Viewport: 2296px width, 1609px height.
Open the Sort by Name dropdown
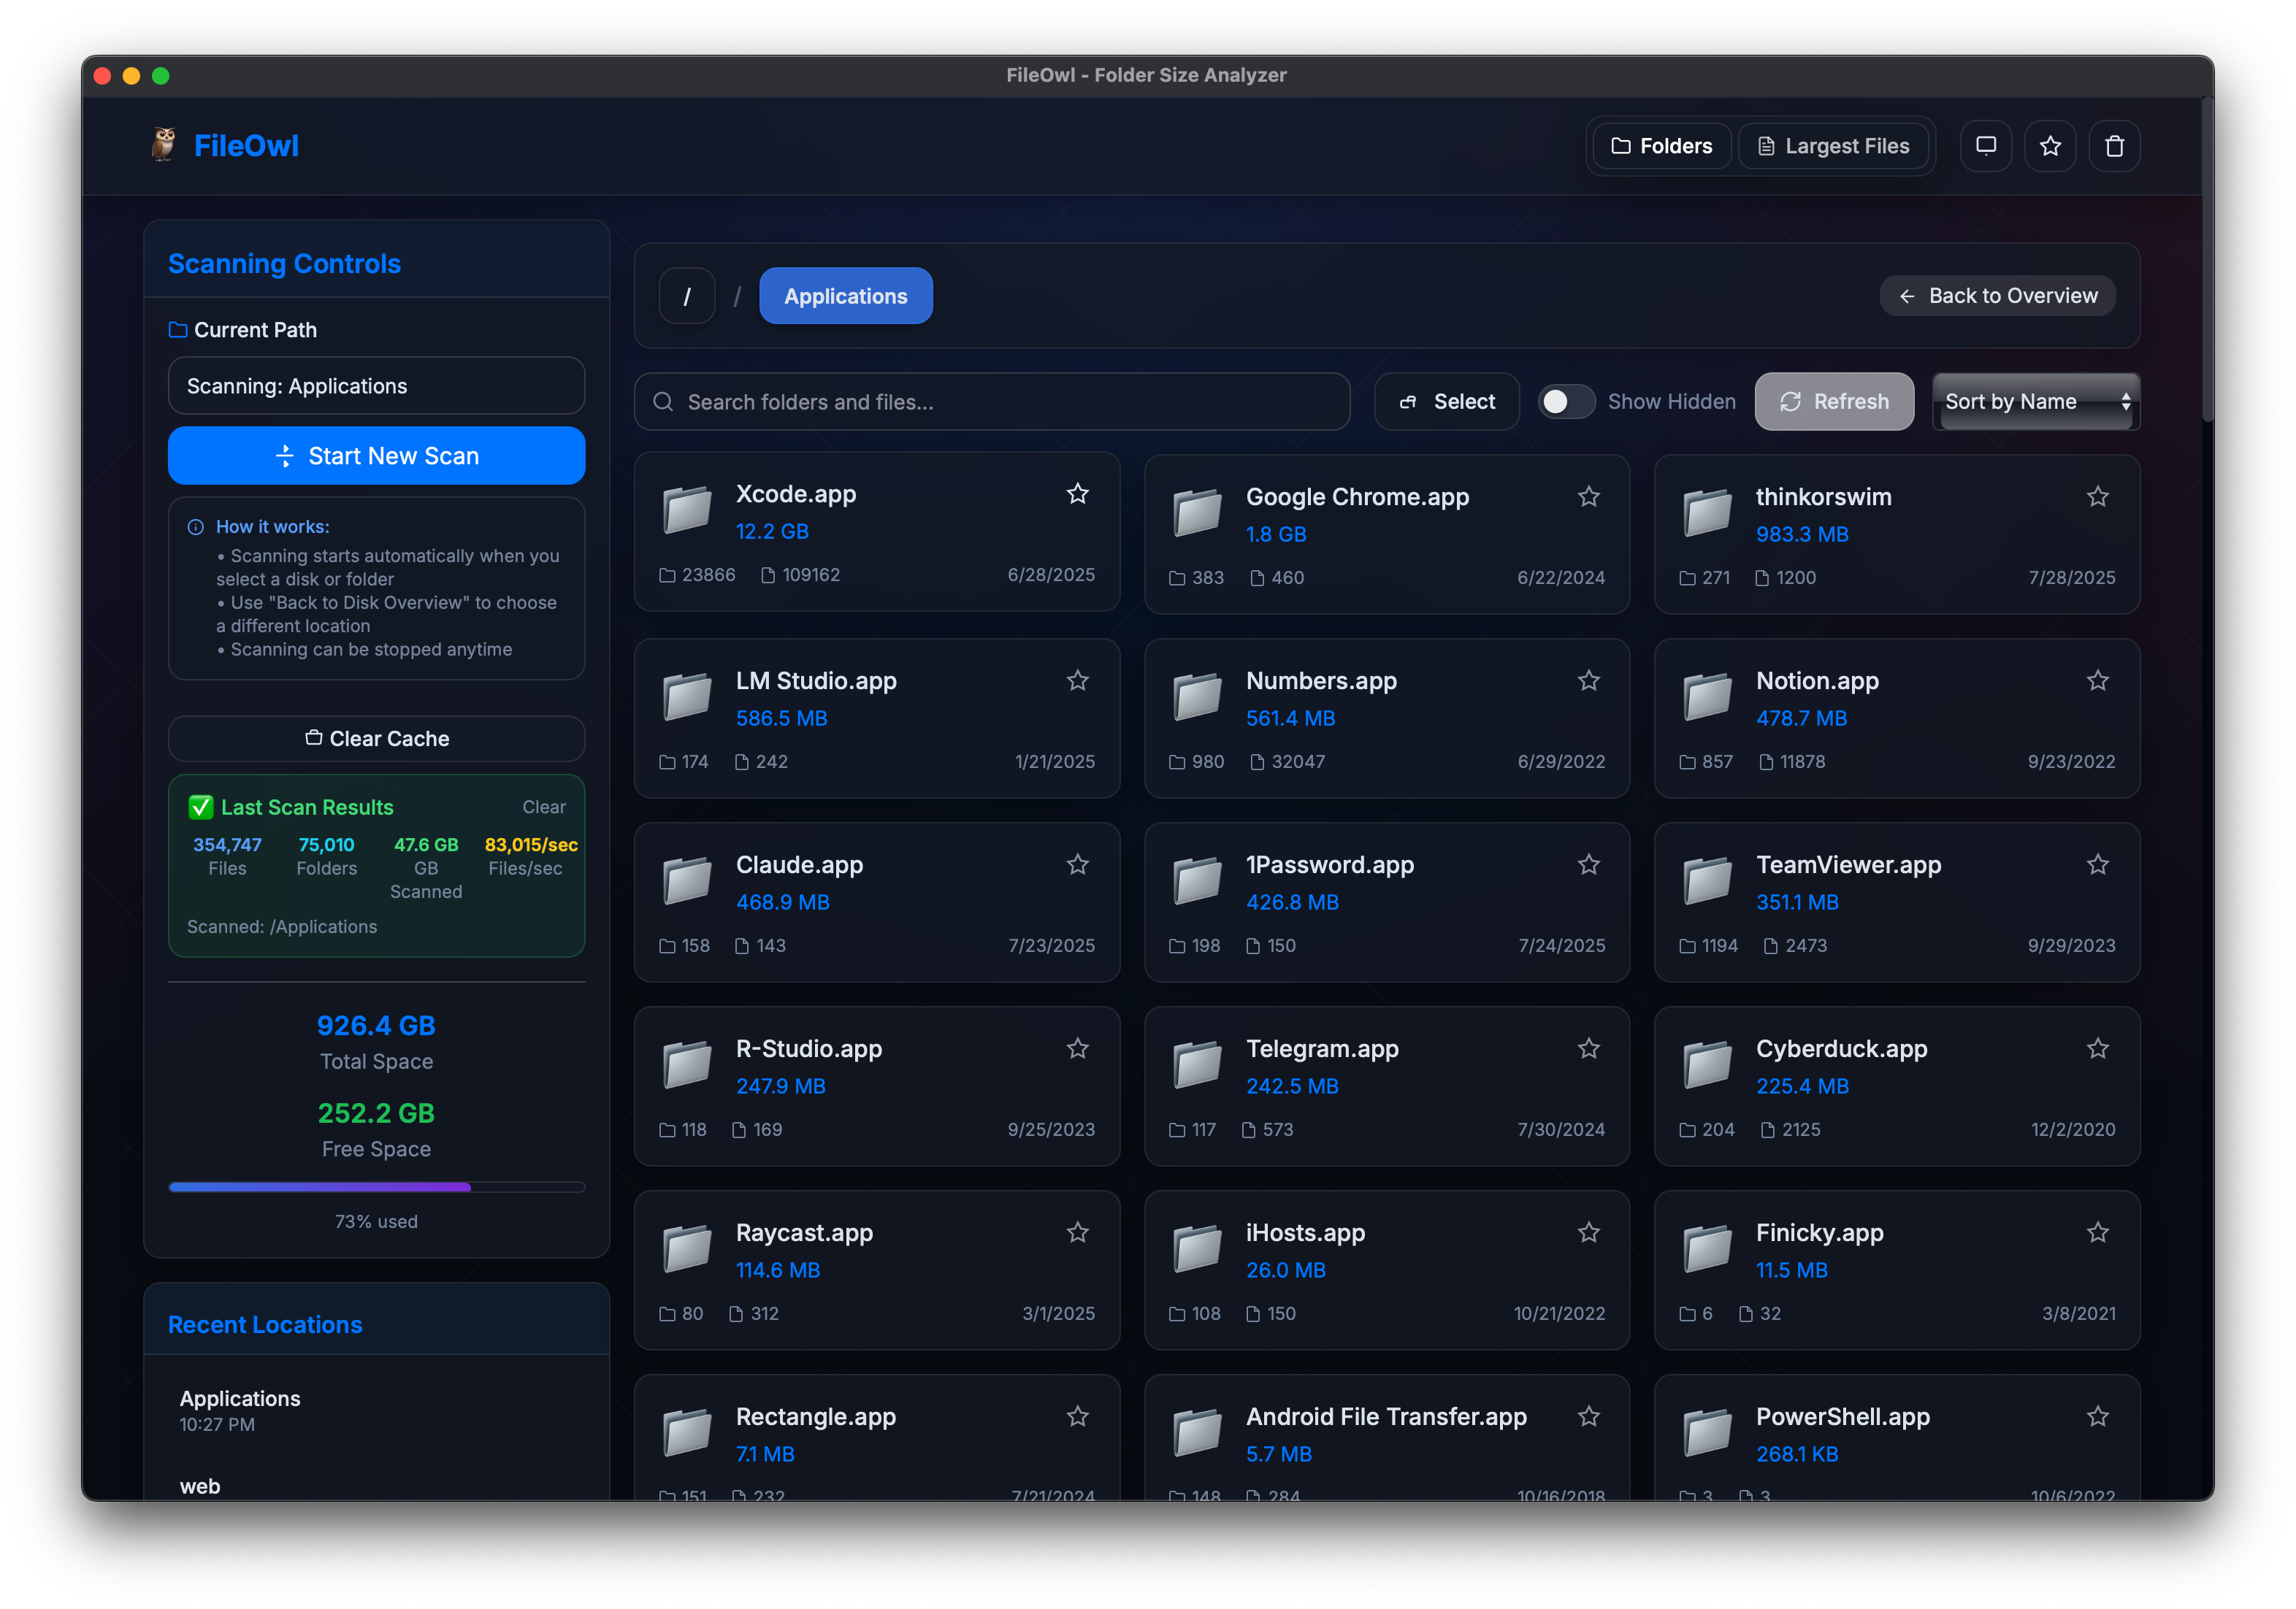click(2035, 401)
